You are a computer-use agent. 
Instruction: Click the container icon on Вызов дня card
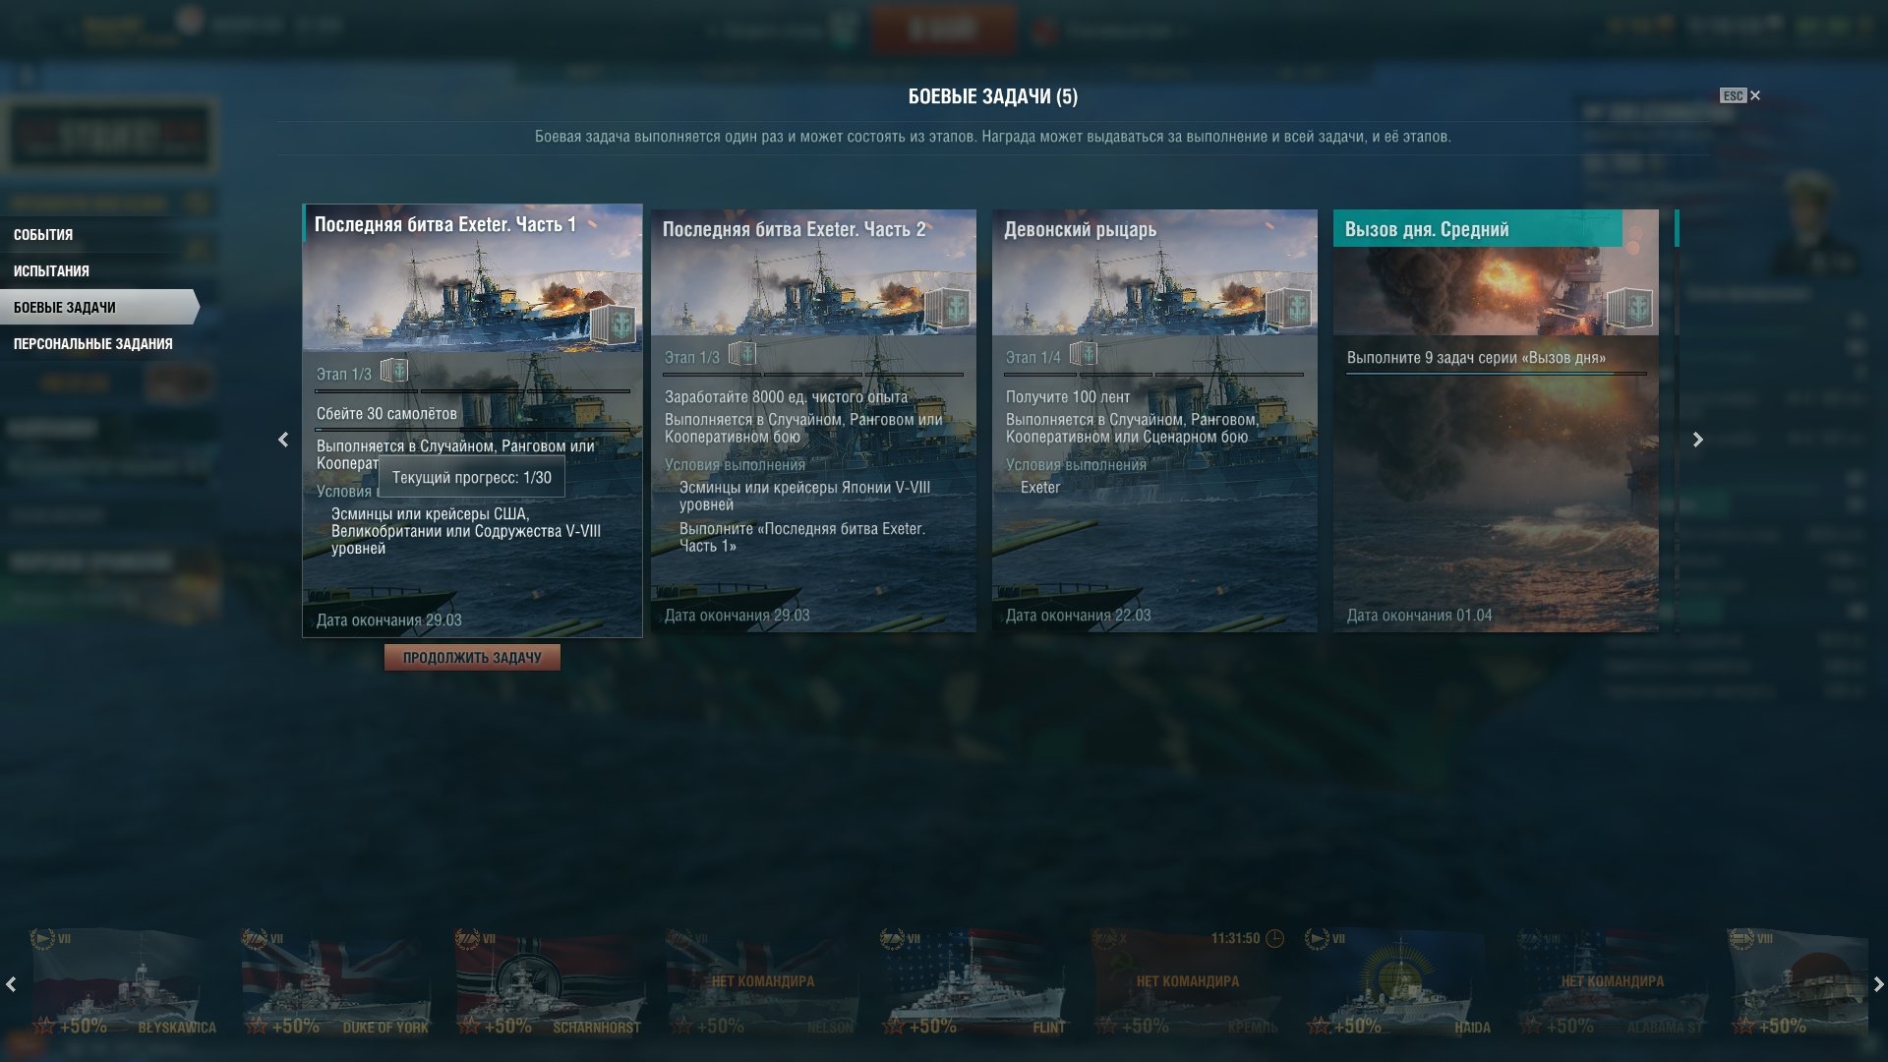pos(1628,308)
